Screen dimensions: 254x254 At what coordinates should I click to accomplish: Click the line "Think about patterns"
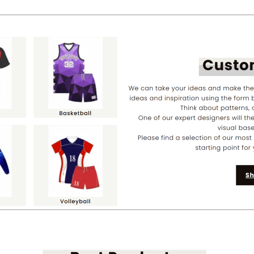[217, 108]
